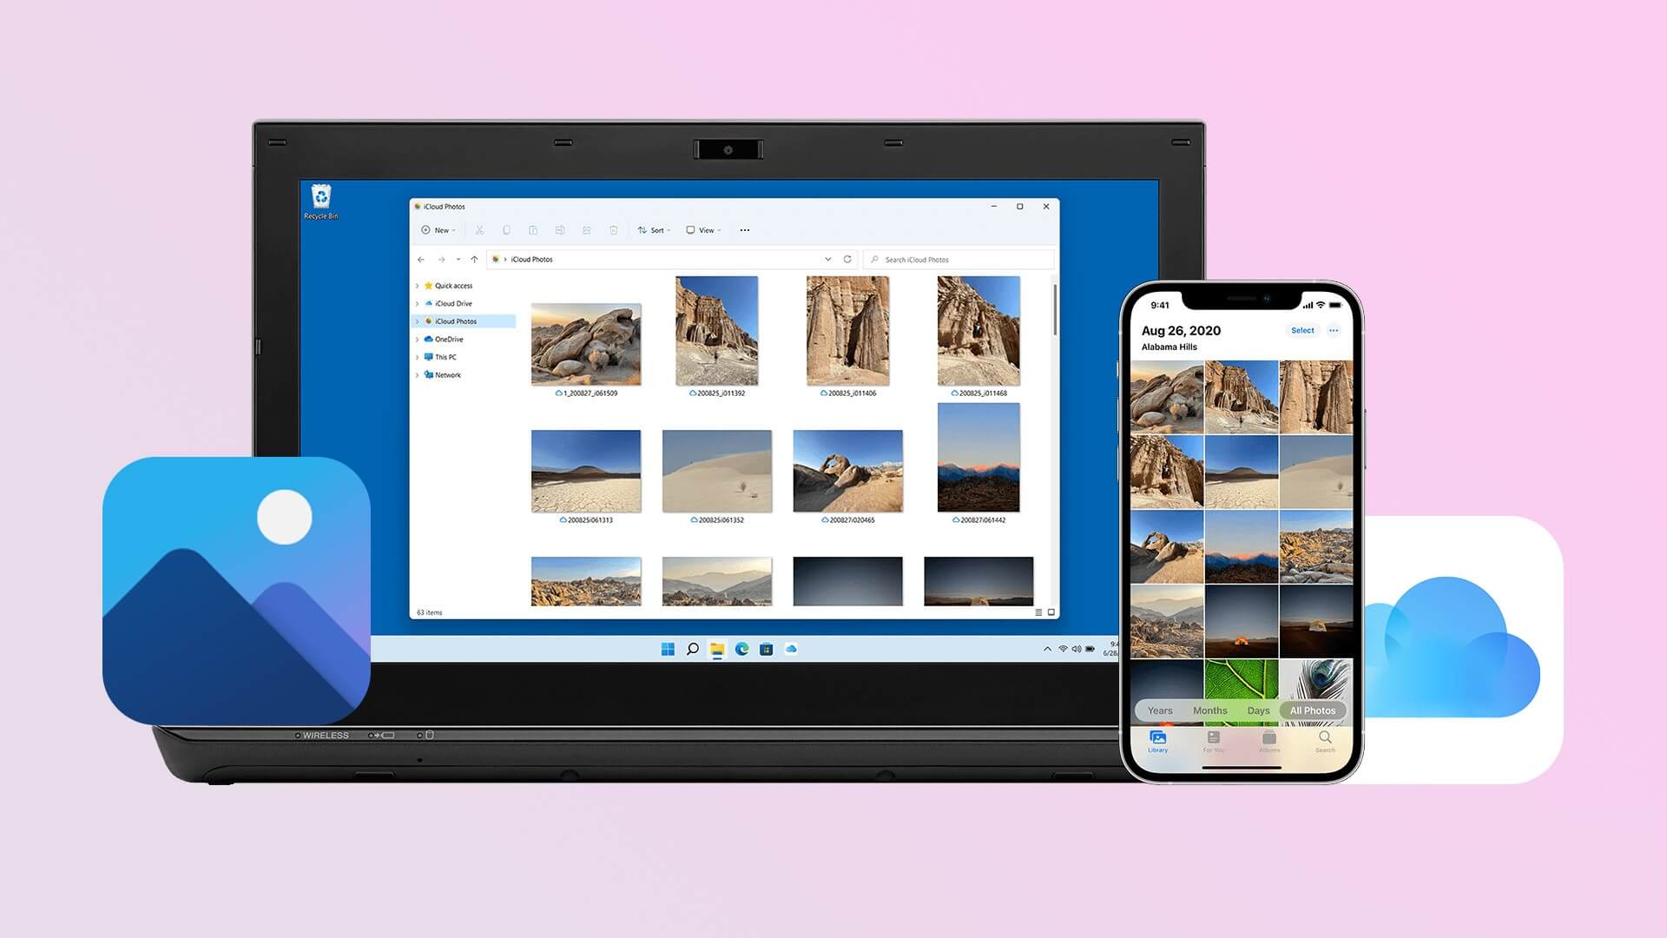Viewport: 1667px width, 938px height.
Task: Open Sort dropdown in iCloud Photos toolbar
Action: coord(655,230)
